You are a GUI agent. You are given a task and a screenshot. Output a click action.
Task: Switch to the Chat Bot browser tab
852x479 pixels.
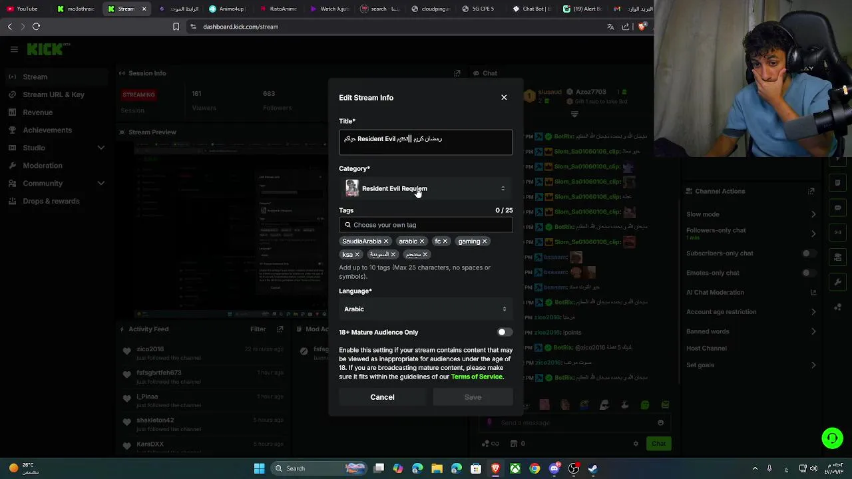532,9
